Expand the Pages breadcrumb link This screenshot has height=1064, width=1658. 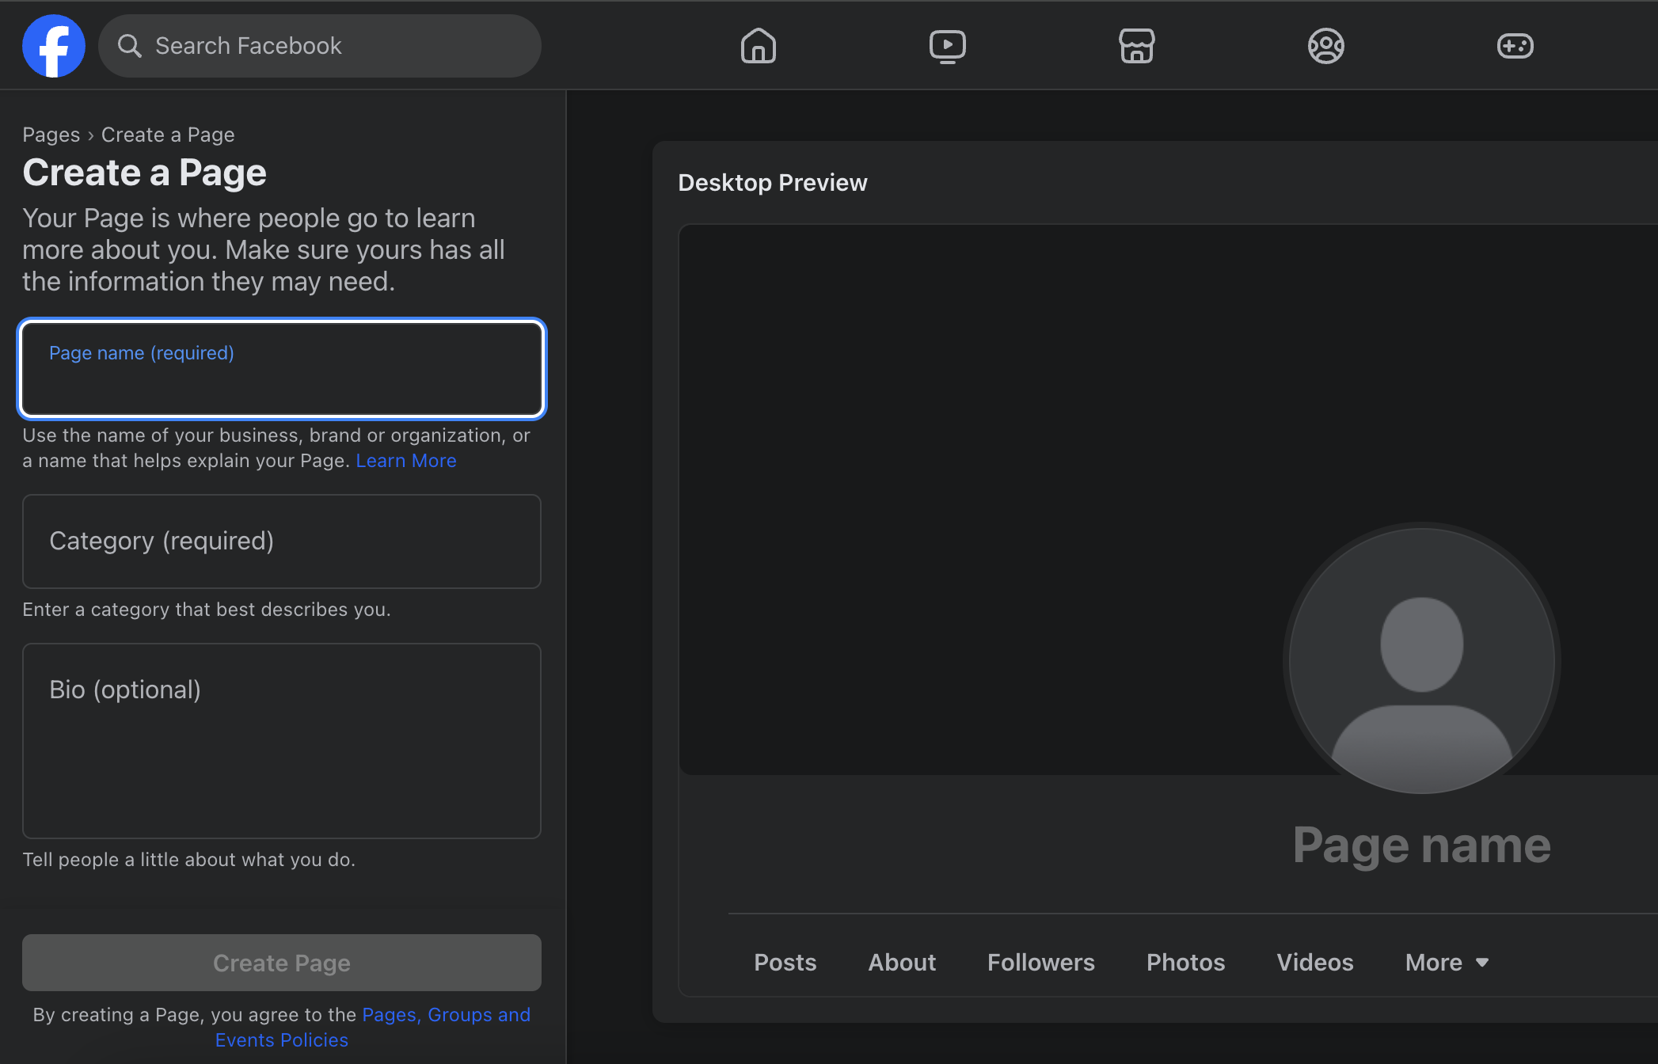51,135
